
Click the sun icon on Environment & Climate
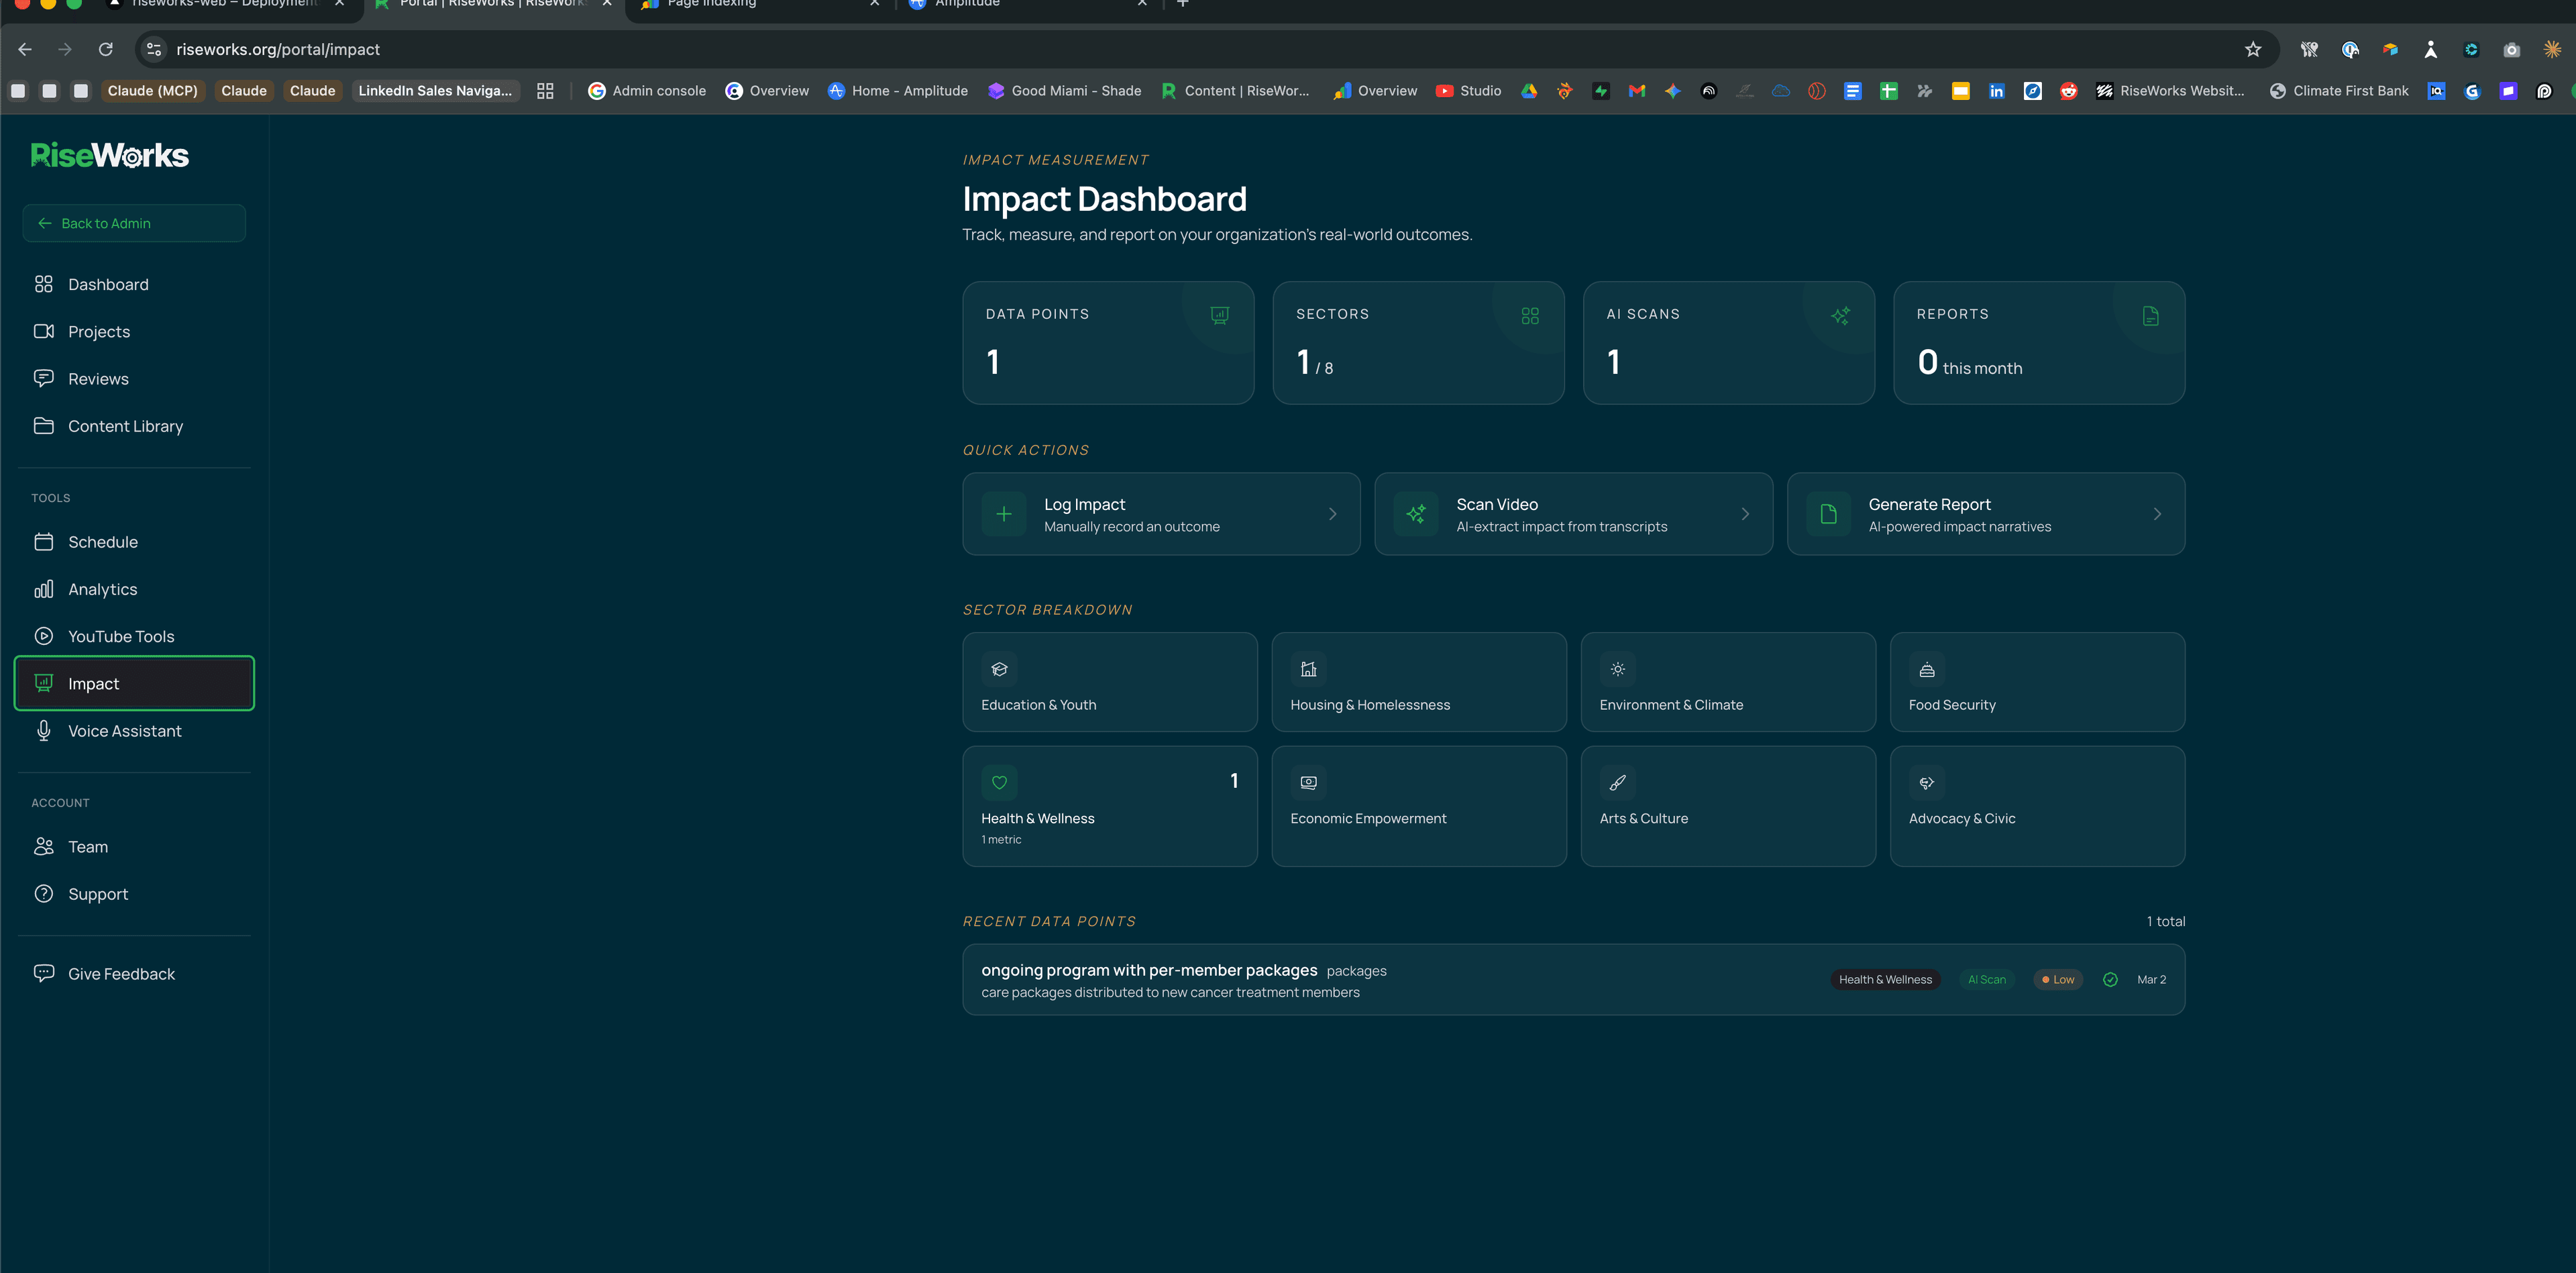1617,668
